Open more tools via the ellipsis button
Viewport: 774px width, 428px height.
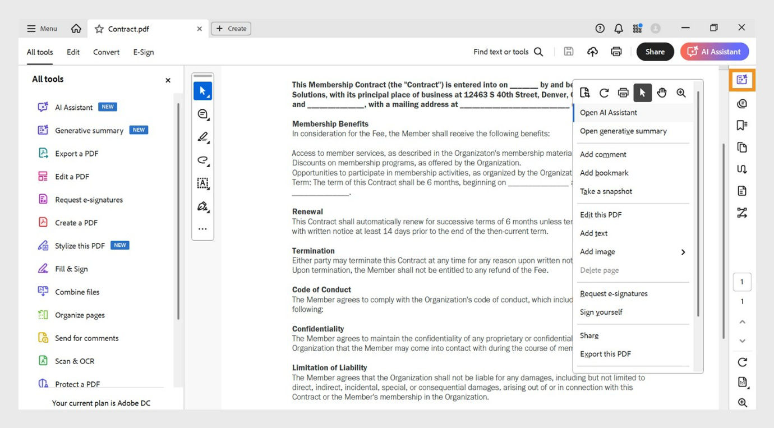coord(202,228)
